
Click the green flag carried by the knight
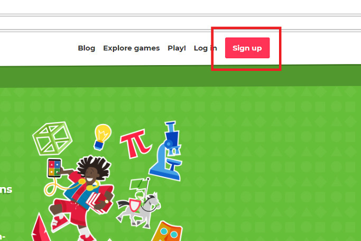(137, 184)
